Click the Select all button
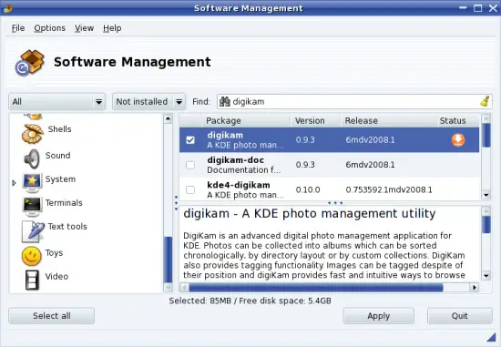501x347 pixels. (51, 316)
